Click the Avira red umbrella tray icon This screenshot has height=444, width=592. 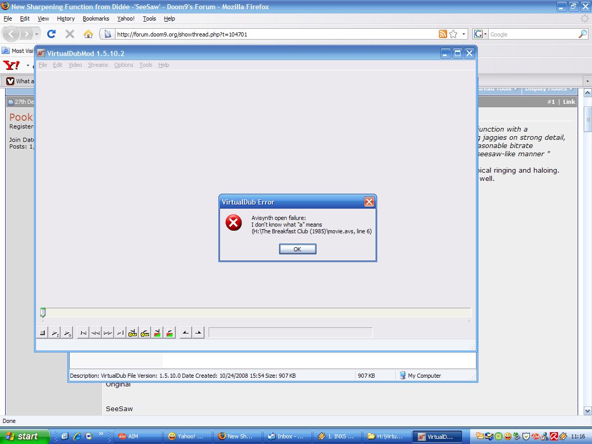coord(554,436)
